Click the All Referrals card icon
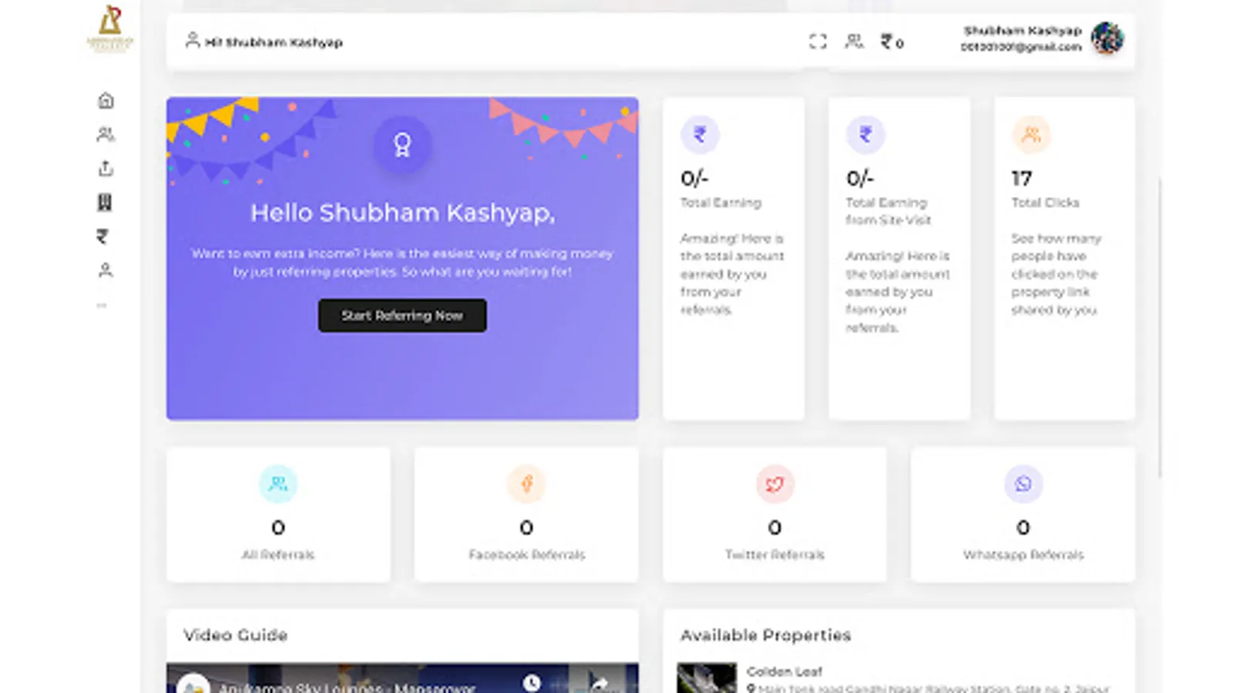Viewport: 1233px width, 693px height. coord(278,484)
